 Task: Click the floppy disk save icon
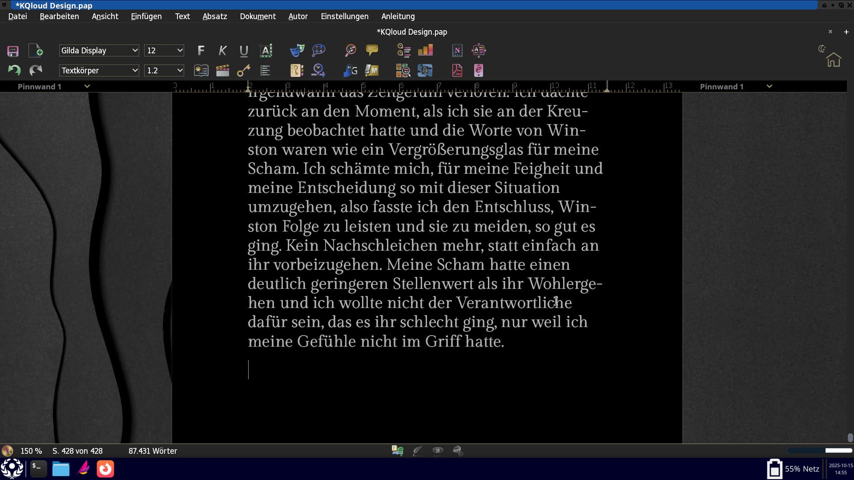(13, 51)
